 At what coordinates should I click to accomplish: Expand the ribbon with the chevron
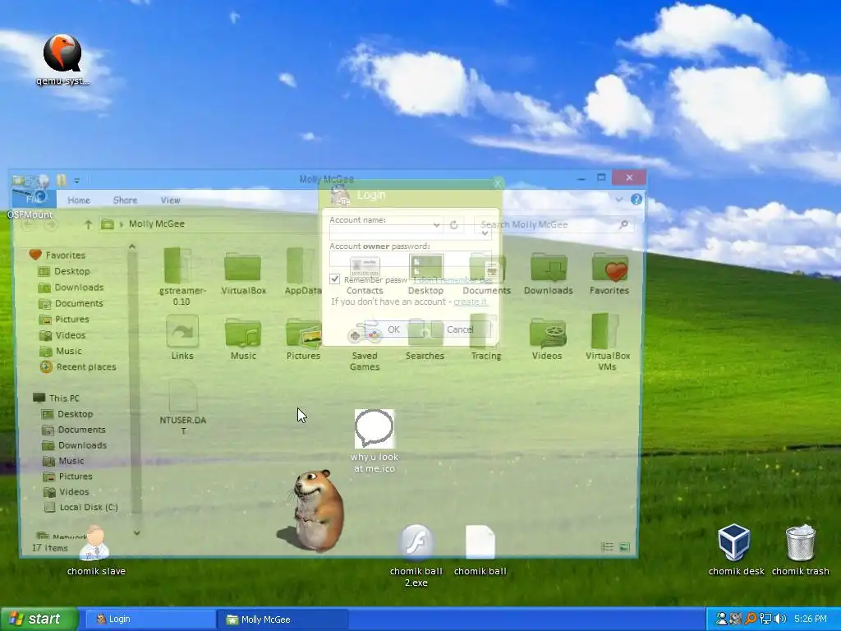(619, 199)
